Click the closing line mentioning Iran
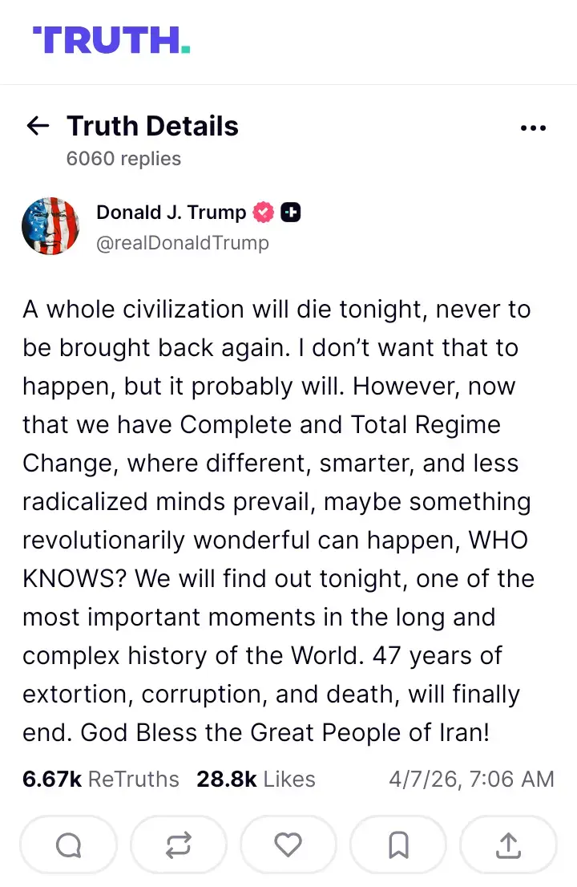Screen dimensions: 577x887 coord(256,733)
